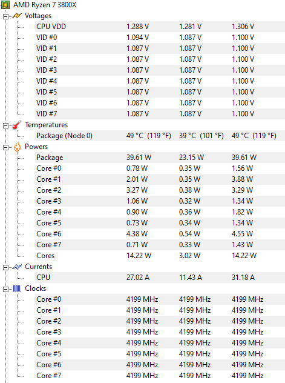Select the Currents group label

39,267
